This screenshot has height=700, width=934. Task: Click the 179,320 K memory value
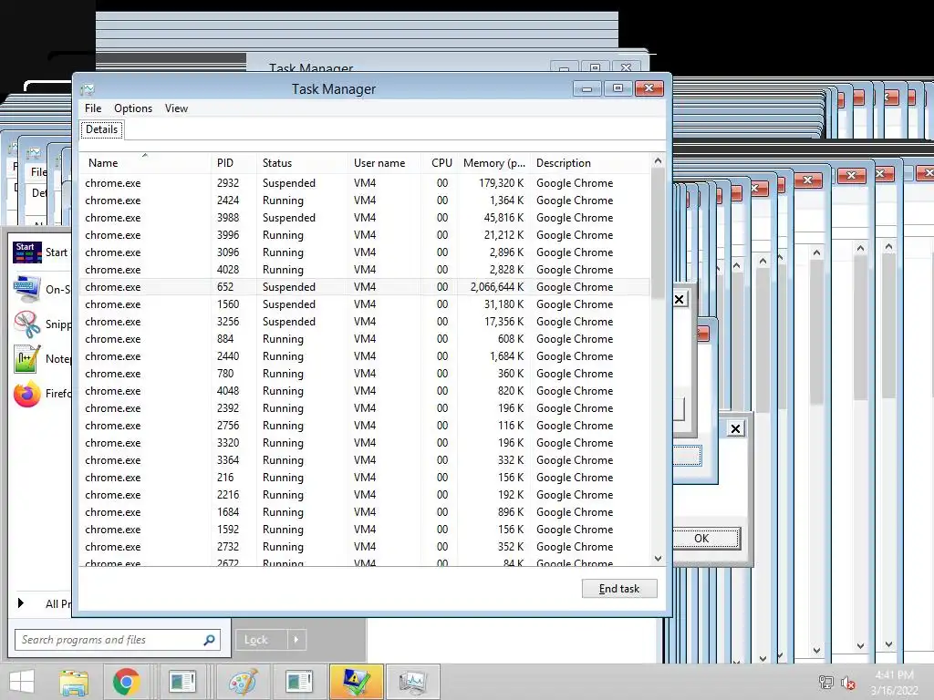click(501, 183)
